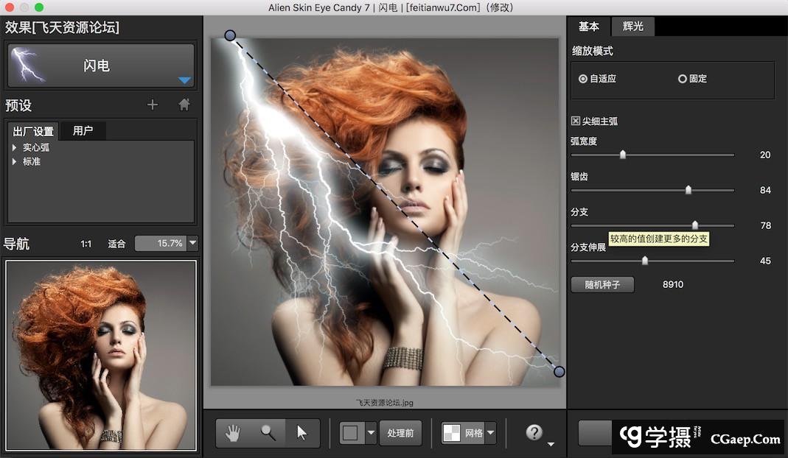The height and width of the screenshot is (458, 788).
Task: Expand the 标准 preset group
Action: (x=14, y=161)
